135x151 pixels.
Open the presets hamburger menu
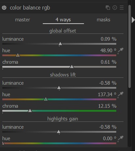point(121,8)
